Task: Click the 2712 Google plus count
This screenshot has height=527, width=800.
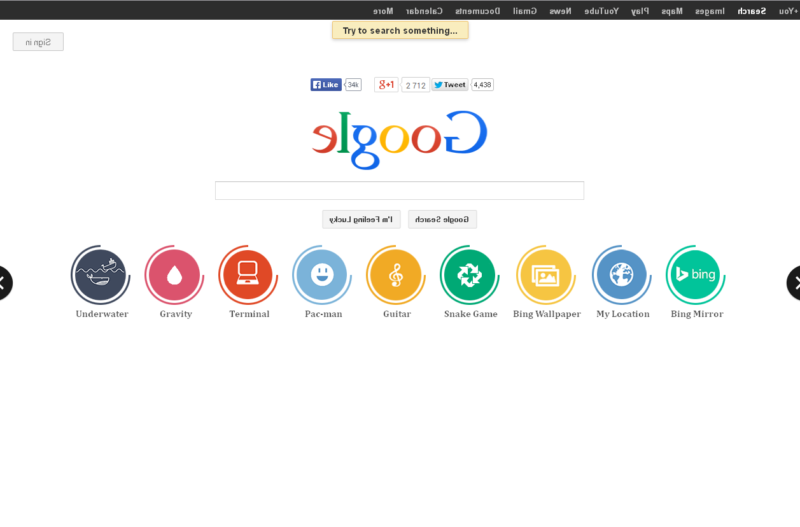Action: point(416,85)
